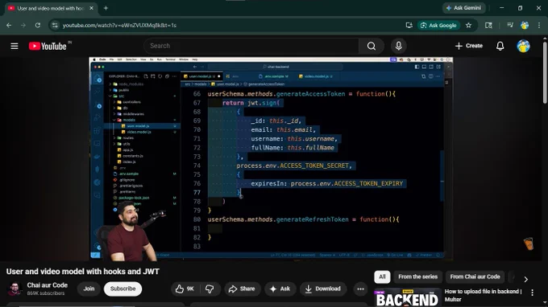Open more actions ellipsis under video

point(360,289)
